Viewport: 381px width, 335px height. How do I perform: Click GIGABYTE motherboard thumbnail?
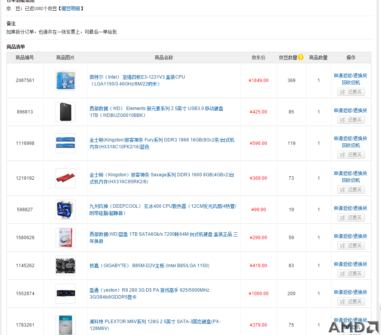pyautogui.click(x=66, y=266)
